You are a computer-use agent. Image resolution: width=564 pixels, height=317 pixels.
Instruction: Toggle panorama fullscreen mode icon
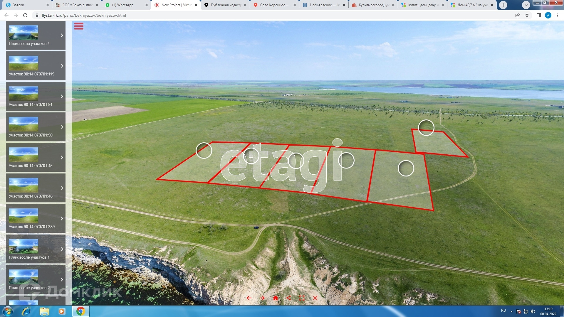pyautogui.click(x=302, y=298)
